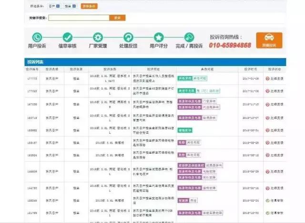Viewport: 305px width, 223px height.
Task: Open the orange 我要投诉 car button
Action: point(269,40)
